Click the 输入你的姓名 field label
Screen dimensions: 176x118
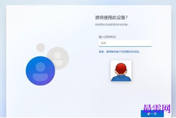[107, 37]
